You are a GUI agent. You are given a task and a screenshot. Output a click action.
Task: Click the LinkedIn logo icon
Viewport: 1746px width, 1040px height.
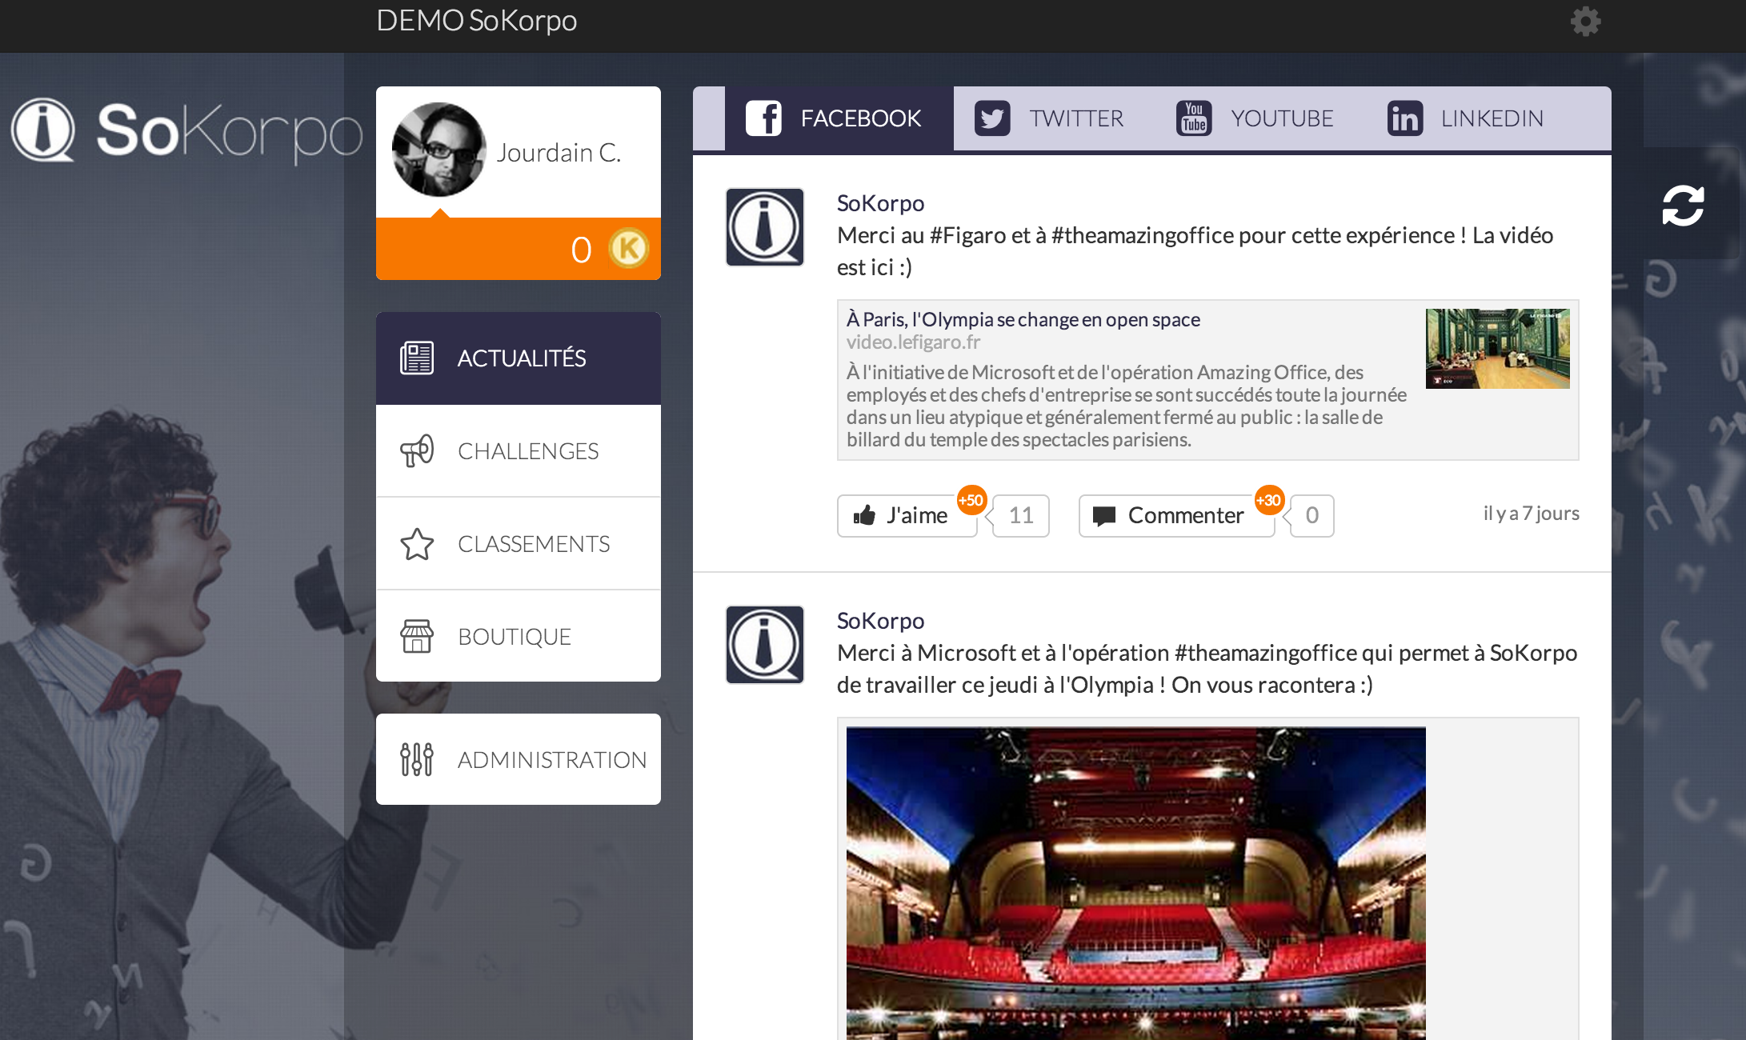pyautogui.click(x=1404, y=118)
